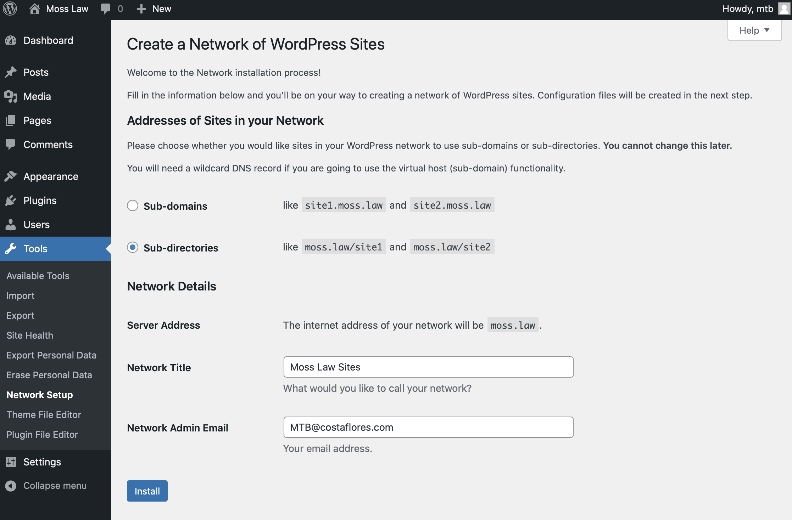The image size is (792, 520).
Task: Open Theme File Editor
Action: 44,414
